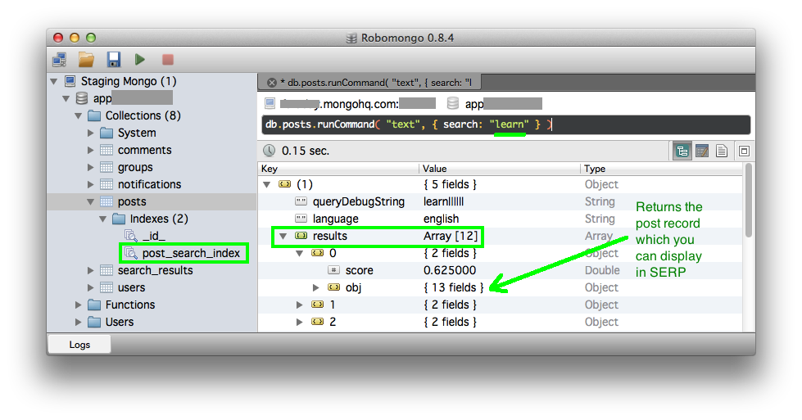Select the db.posts.runCommand query tab
The height and width of the screenshot is (420, 802).
pos(369,82)
